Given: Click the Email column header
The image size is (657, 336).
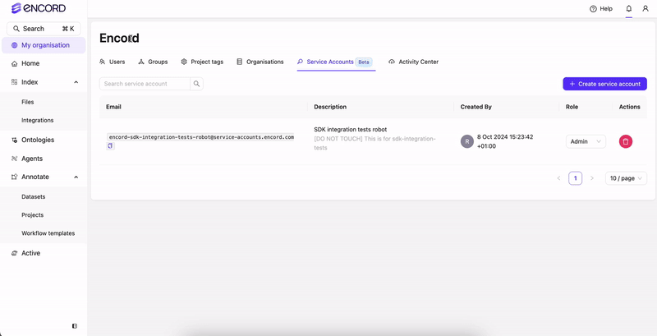Looking at the screenshot, I should pyautogui.click(x=113, y=107).
